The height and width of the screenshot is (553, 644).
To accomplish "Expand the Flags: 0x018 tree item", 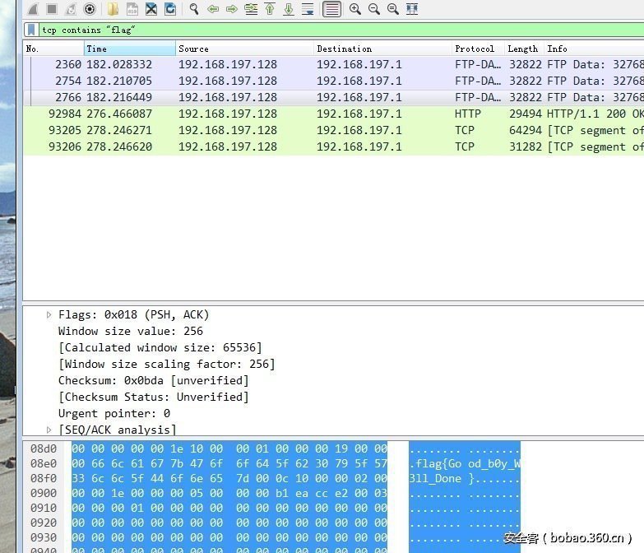I will 49,314.
